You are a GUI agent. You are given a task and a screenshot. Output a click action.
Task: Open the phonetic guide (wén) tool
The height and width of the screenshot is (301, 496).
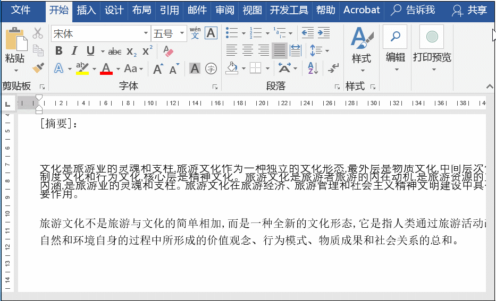pos(195,33)
